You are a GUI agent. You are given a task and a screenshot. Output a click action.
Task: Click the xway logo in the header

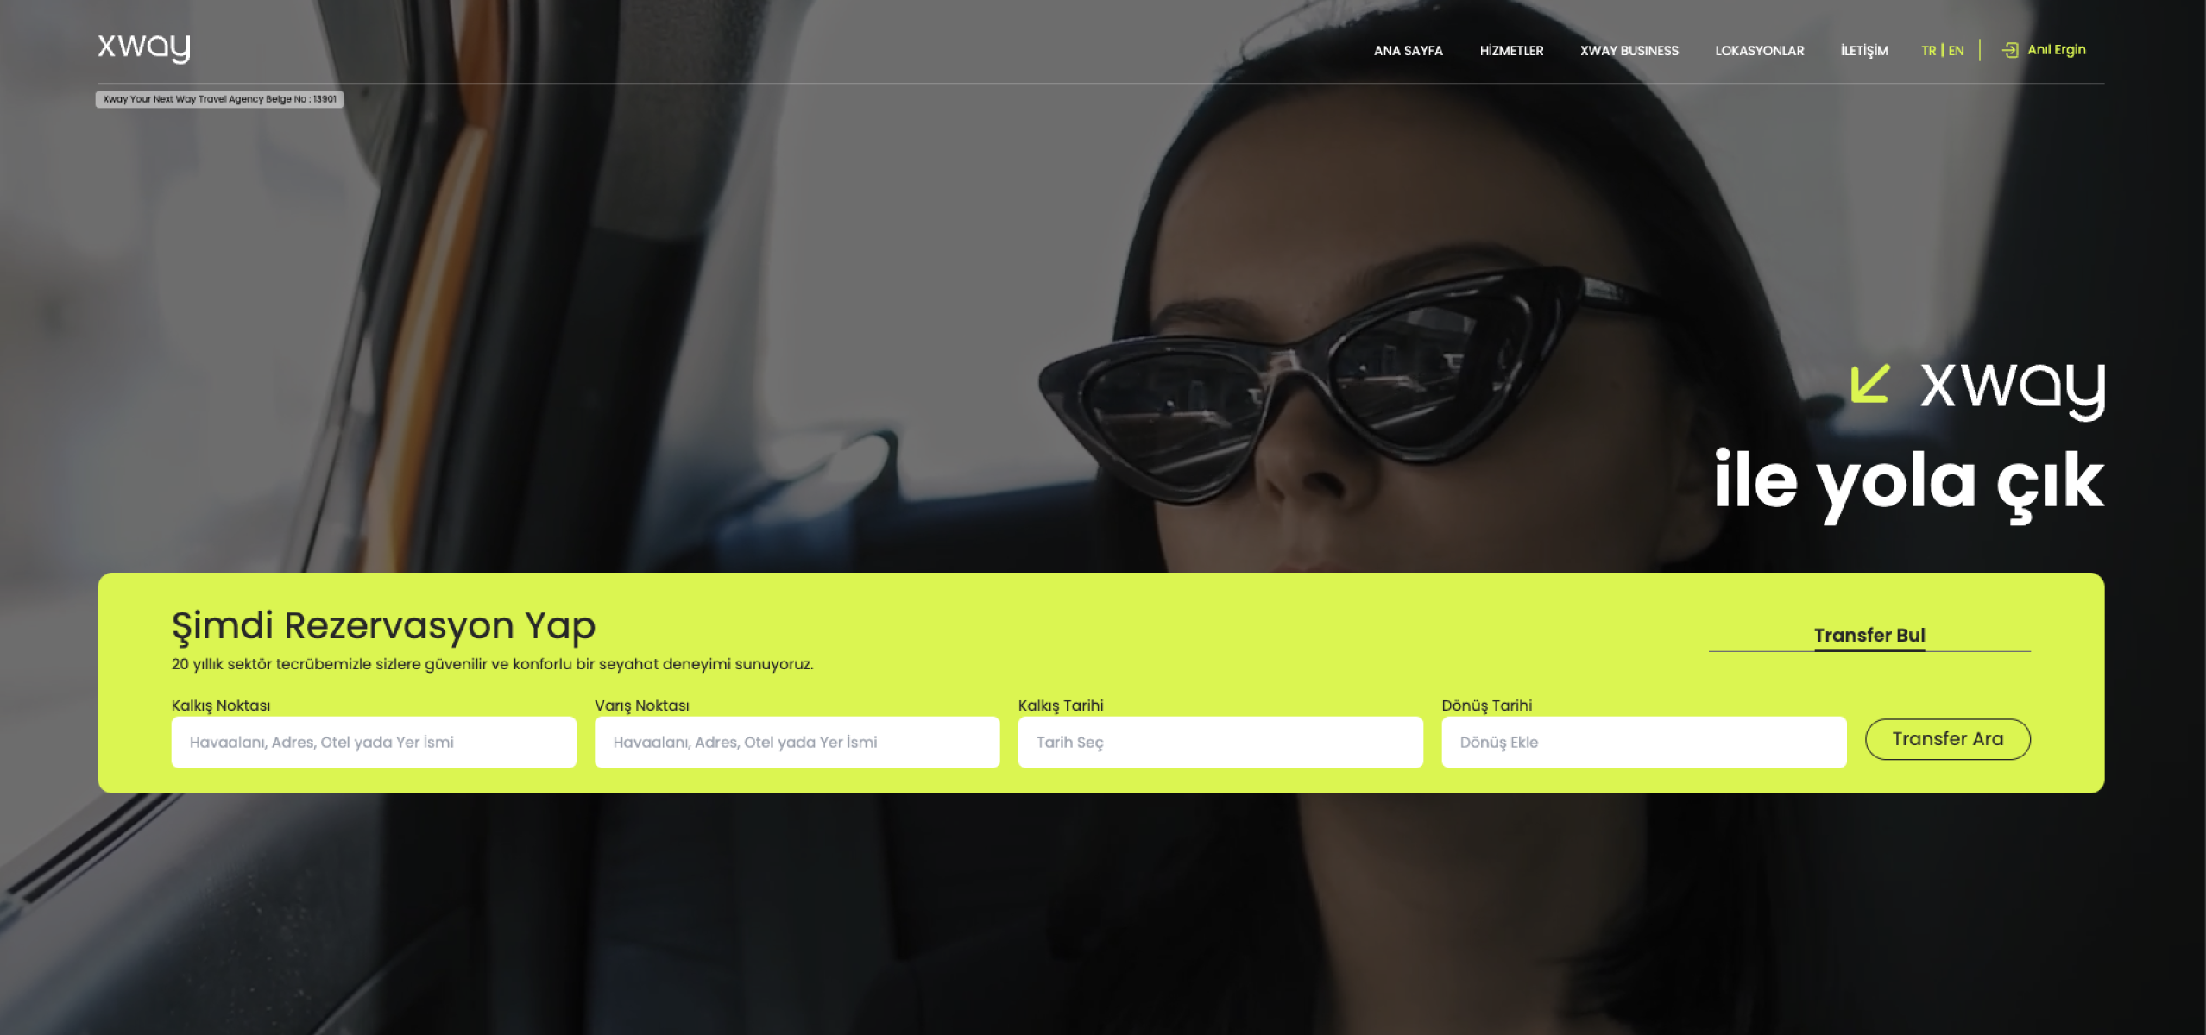pyautogui.click(x=143, y=47)
